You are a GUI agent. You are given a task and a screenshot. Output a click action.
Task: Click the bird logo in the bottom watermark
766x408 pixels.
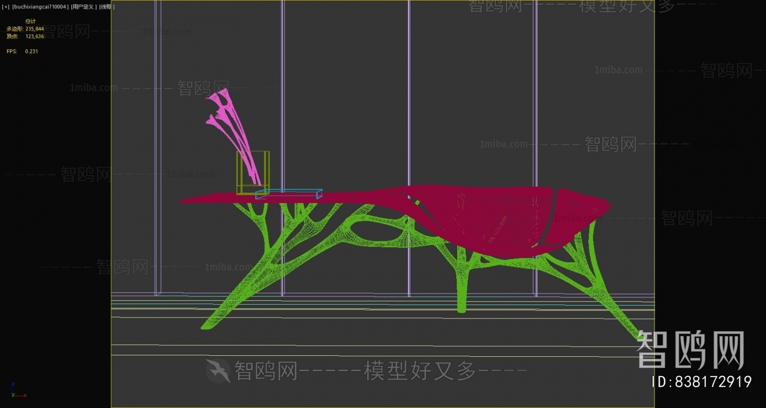pyautogui.click(x=218, y=371)
